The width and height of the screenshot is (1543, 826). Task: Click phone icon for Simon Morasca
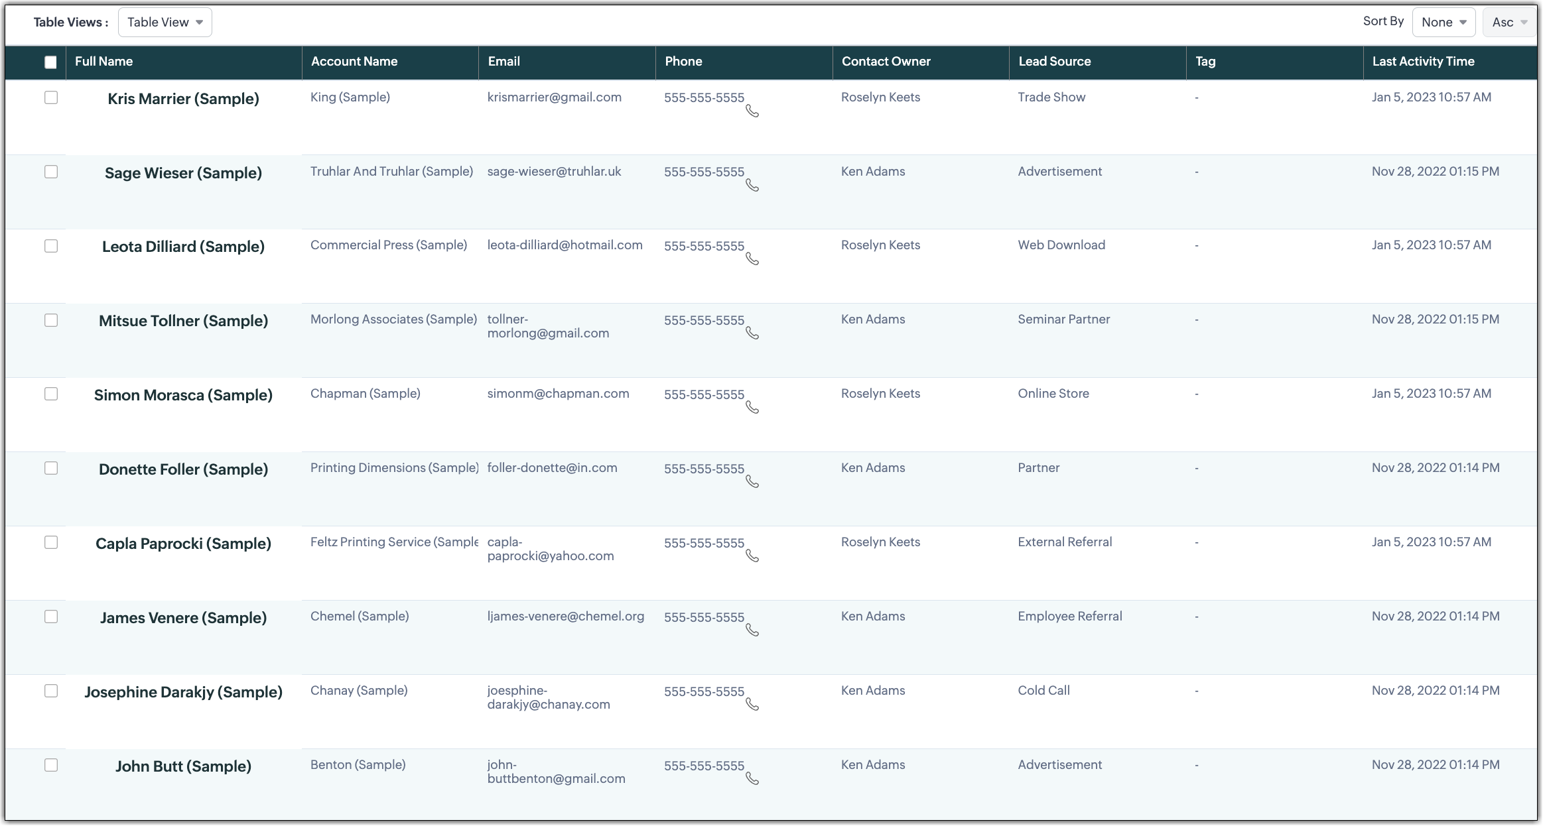point(752,408)
